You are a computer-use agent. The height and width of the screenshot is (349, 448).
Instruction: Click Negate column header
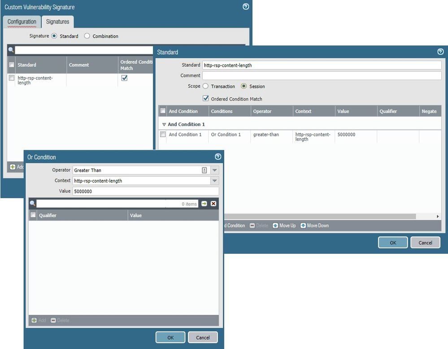[x=430, y=111]
